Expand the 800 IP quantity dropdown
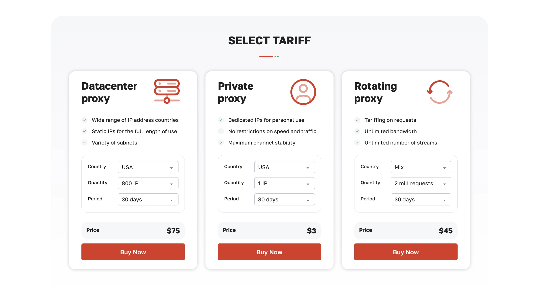 pos(148,183)
